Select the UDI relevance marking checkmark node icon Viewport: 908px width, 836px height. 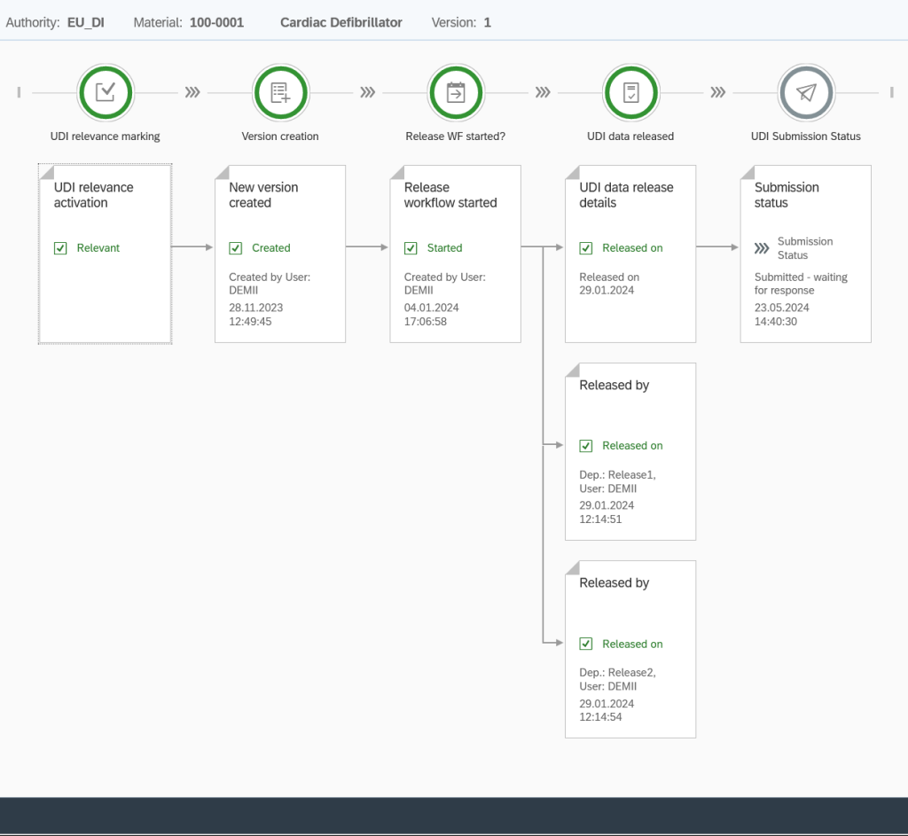click(x=106, y=92)
